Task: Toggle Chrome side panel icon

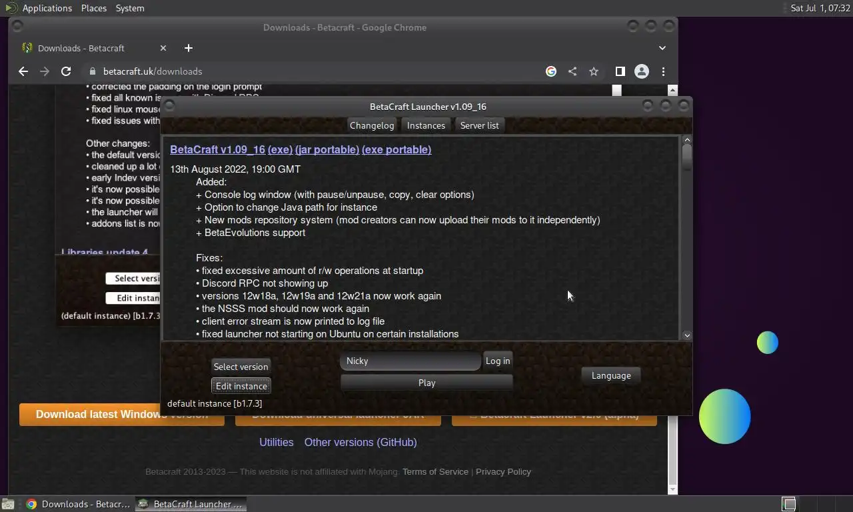Action: (x=620, y=71)
